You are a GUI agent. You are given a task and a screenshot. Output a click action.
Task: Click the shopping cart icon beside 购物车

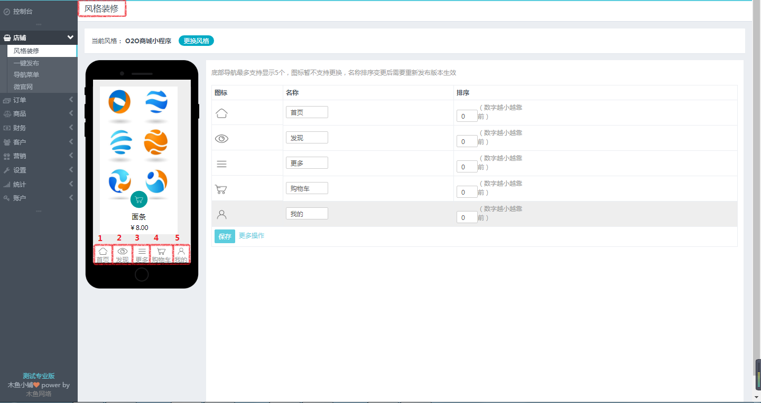(x=221, y=188)
